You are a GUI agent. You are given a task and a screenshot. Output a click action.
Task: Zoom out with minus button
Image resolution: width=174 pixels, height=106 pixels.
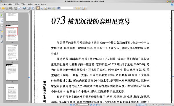(159, 105)
